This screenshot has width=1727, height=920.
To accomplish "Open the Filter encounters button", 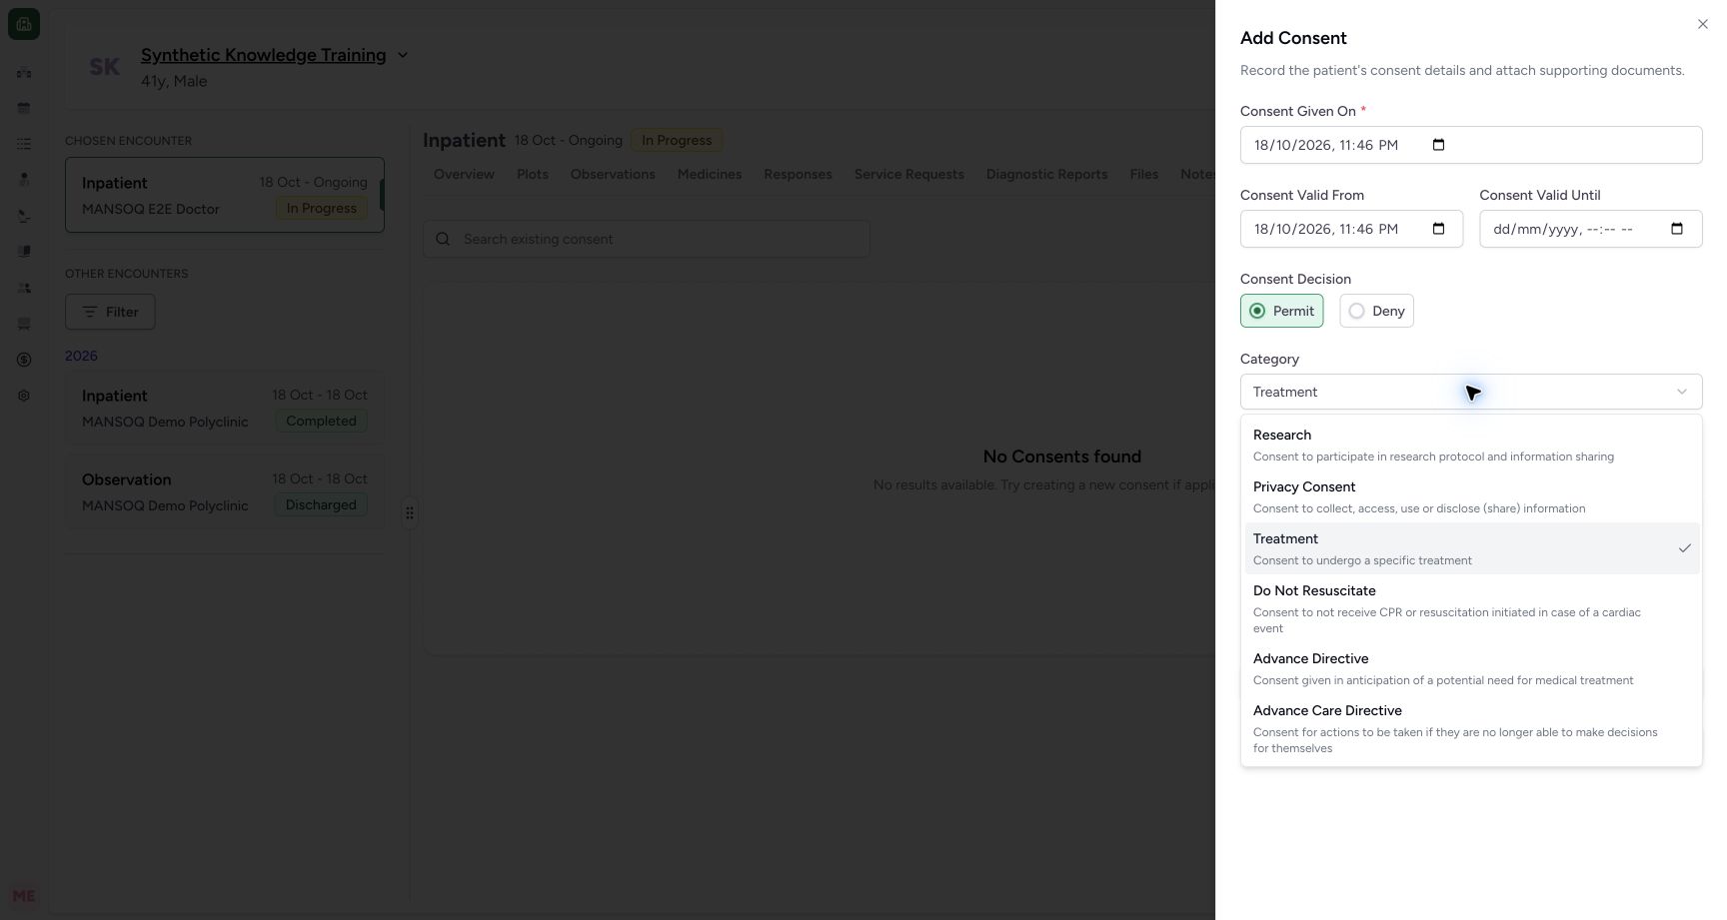I will (x=110, y=312).
